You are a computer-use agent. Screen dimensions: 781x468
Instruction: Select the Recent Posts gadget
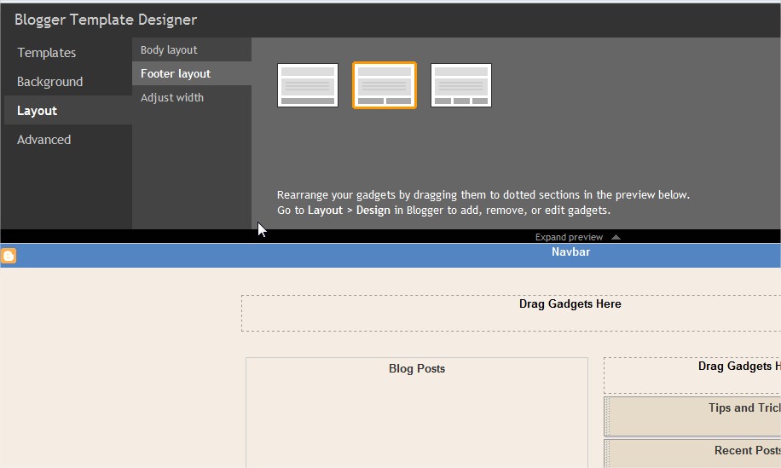pos(692,453)
